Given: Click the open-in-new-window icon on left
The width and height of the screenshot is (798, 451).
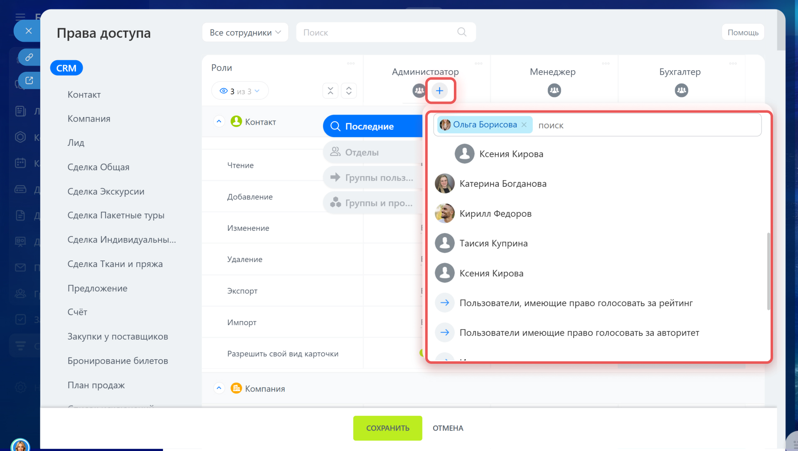Looking at the screenshot, I should (29, 80).
